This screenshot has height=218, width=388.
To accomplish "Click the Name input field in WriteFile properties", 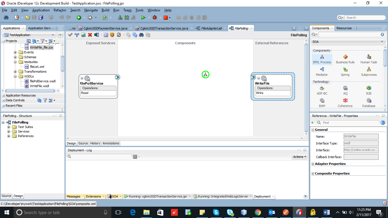I will point(361,136).
